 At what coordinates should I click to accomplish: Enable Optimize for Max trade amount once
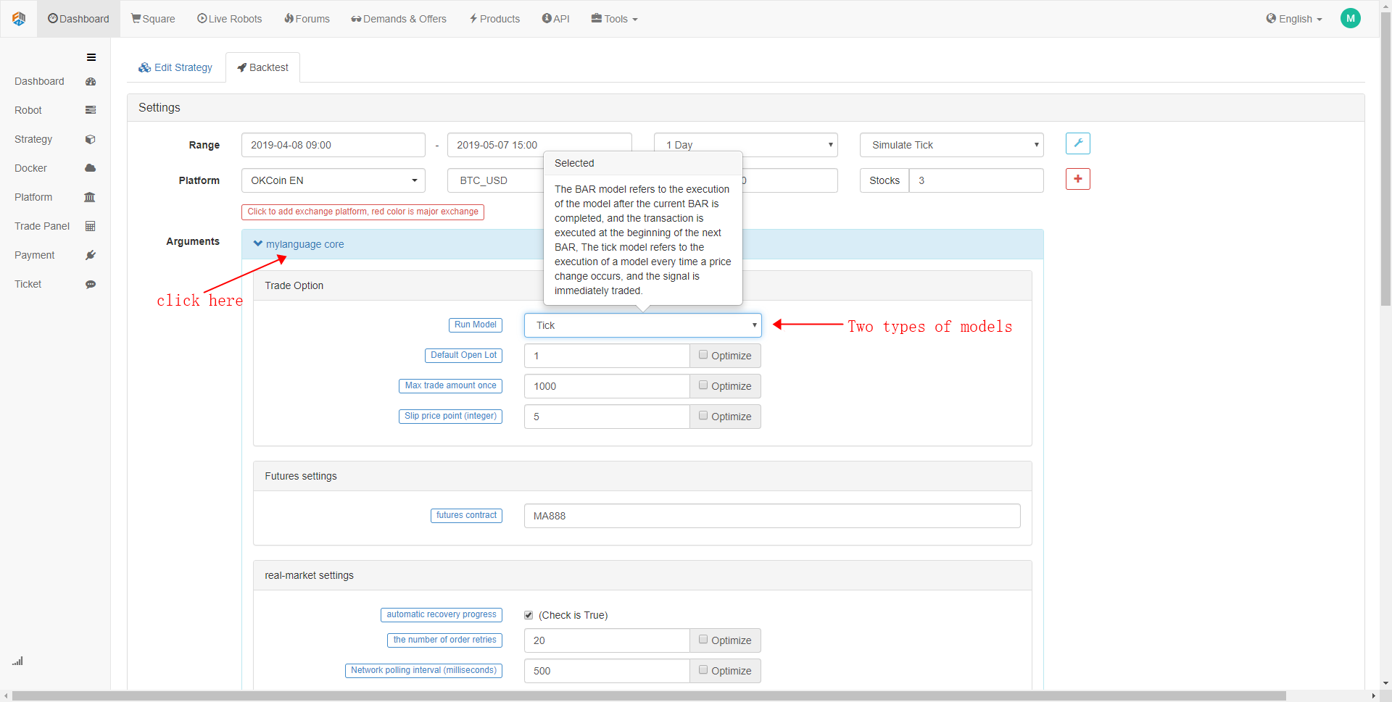(703, 385)
